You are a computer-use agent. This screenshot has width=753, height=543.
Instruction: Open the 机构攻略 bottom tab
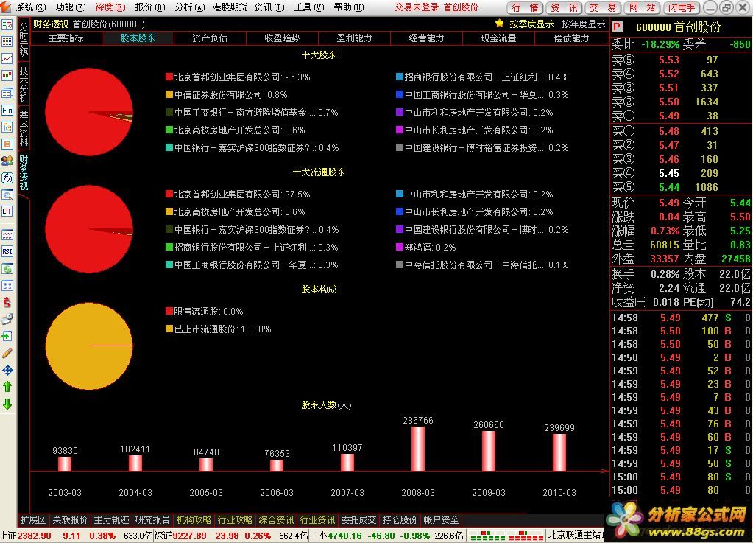194,520
